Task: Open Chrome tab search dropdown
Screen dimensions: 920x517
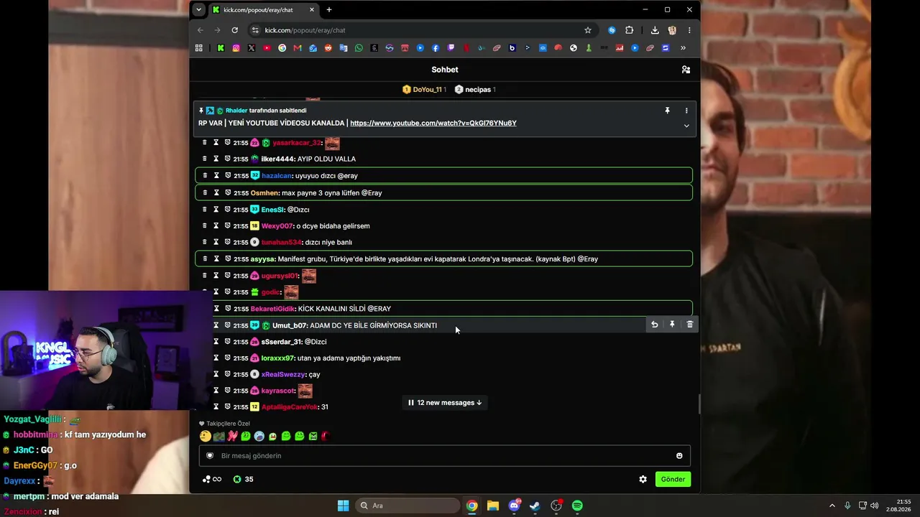Action: click(x=199, y=10)
